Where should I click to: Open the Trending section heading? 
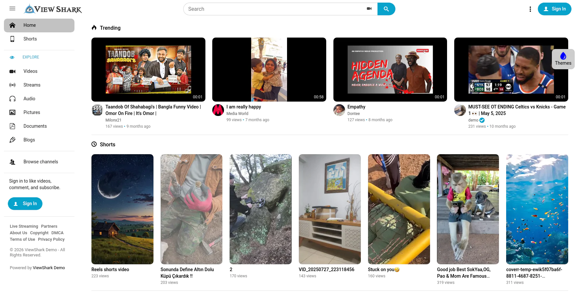[110, 28]
